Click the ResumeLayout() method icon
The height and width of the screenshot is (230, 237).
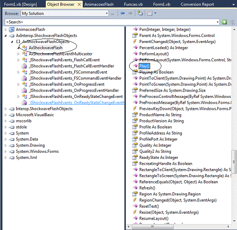[135, 218]
